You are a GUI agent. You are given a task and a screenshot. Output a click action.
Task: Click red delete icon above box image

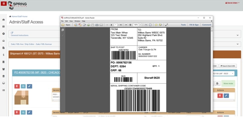tap(17, 86)
